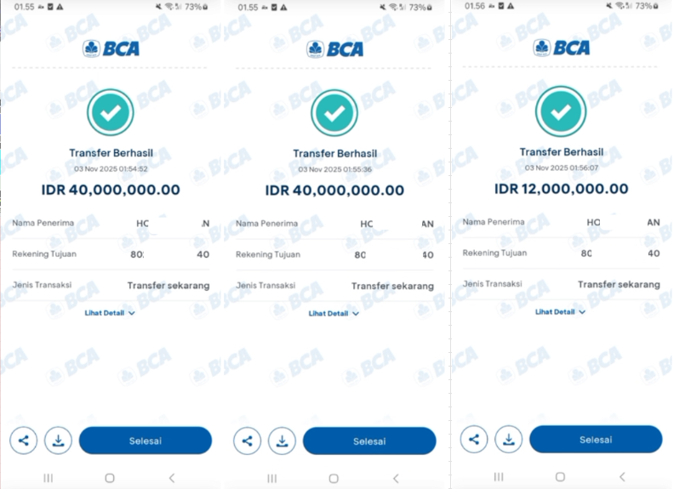Download the receipt timestamped 01:55:36

click(x=283, y=441)
